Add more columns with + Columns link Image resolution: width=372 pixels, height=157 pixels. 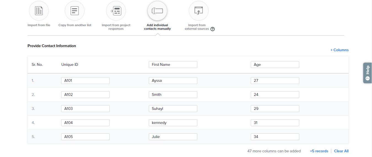[x=339, y=50]
